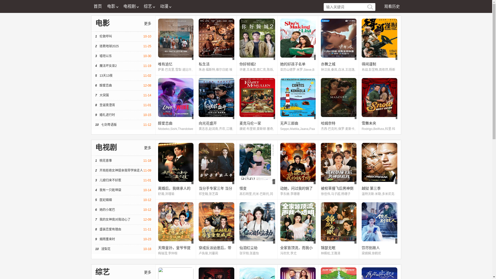
Task: Click 更多 link in 电视剧 section
Action: pyautogui.click(x=148, y=148)
